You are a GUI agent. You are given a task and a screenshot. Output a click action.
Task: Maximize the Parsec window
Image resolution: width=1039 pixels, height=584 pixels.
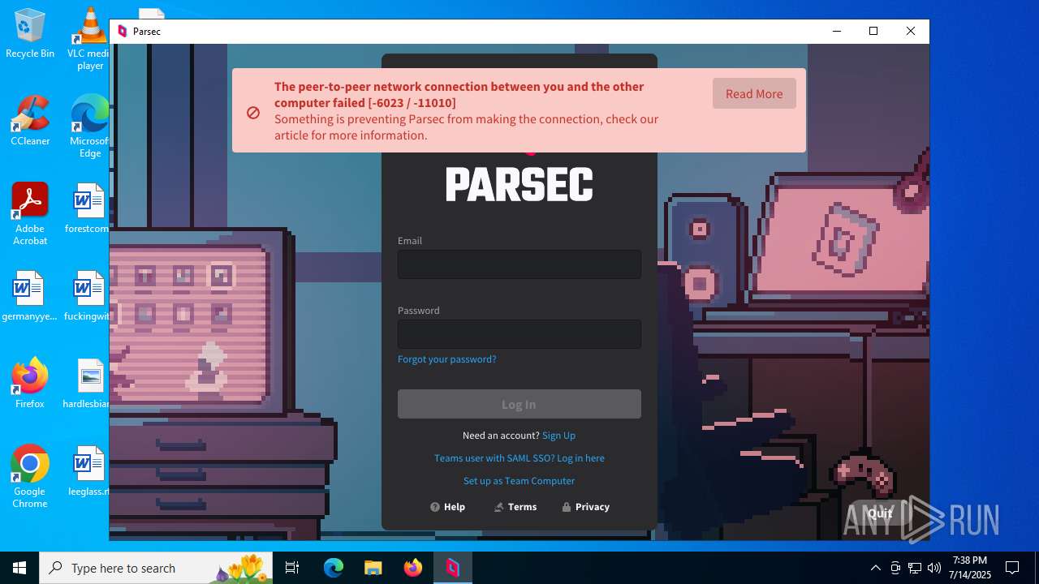coord(873,32)
